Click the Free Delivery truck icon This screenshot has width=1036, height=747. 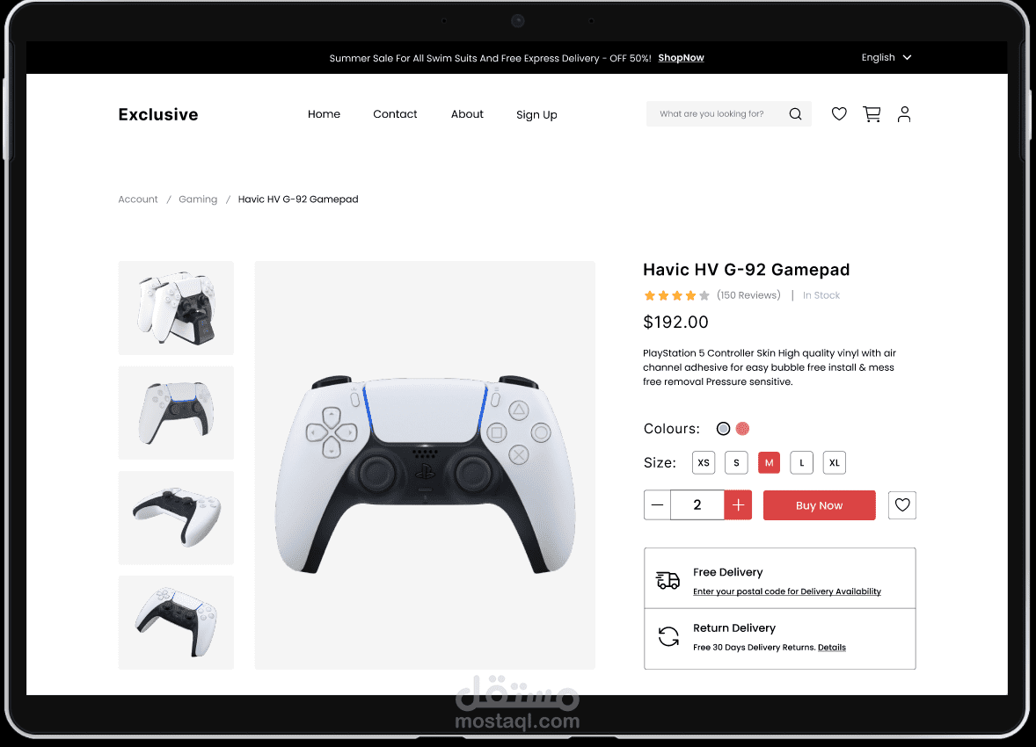coord(668,580)
